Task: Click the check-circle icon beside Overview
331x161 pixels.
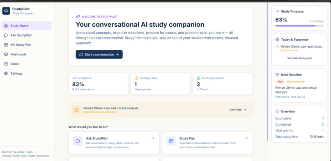Action: pos(277,111)
